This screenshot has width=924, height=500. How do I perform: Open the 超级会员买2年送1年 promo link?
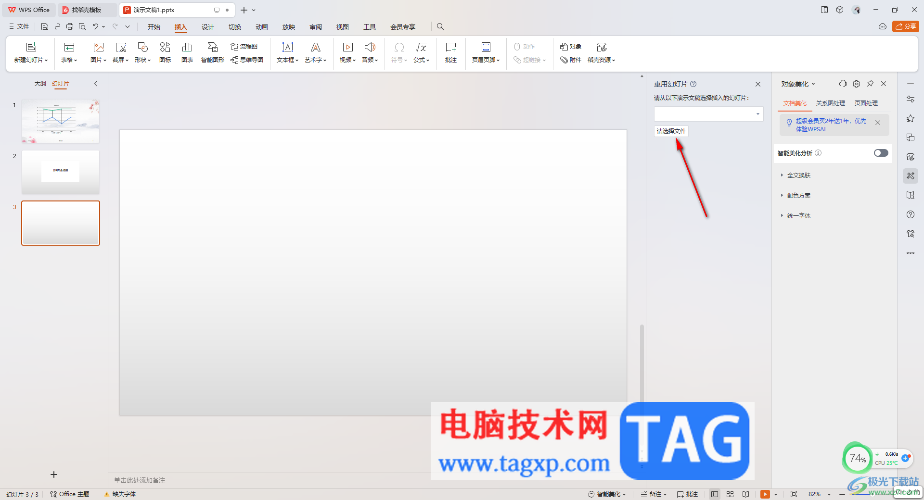point(831,125)
